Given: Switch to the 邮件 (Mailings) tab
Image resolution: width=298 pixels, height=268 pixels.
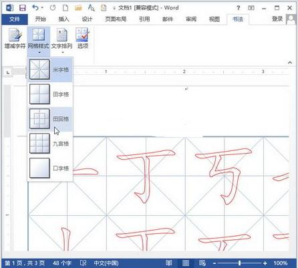Looking at the screenshot, I should [168, 19].
